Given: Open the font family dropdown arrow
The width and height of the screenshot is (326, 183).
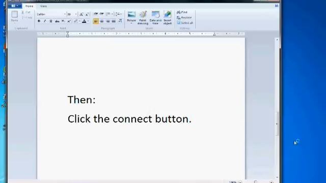Looking at the screenshot, I should [65, 14].
